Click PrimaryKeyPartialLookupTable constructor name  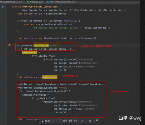pos(40,7)
